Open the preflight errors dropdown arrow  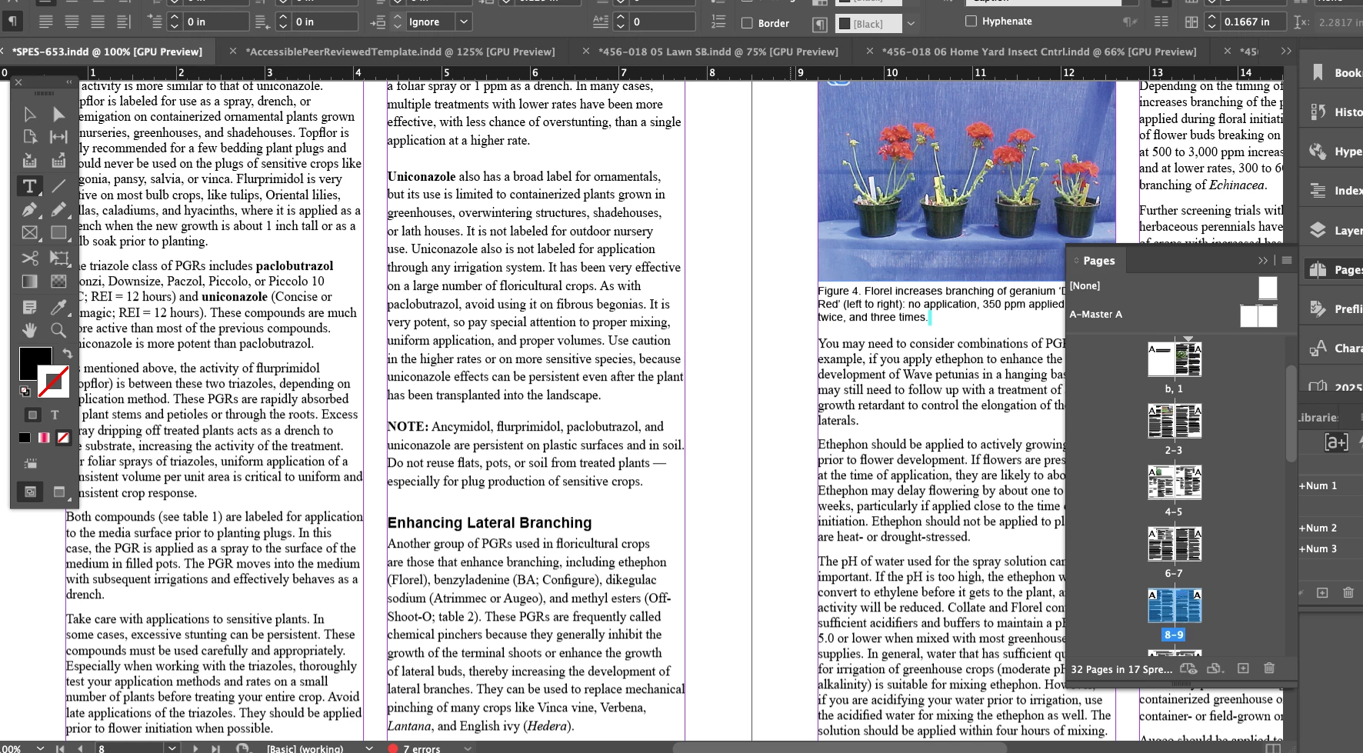tap(467, 748)
